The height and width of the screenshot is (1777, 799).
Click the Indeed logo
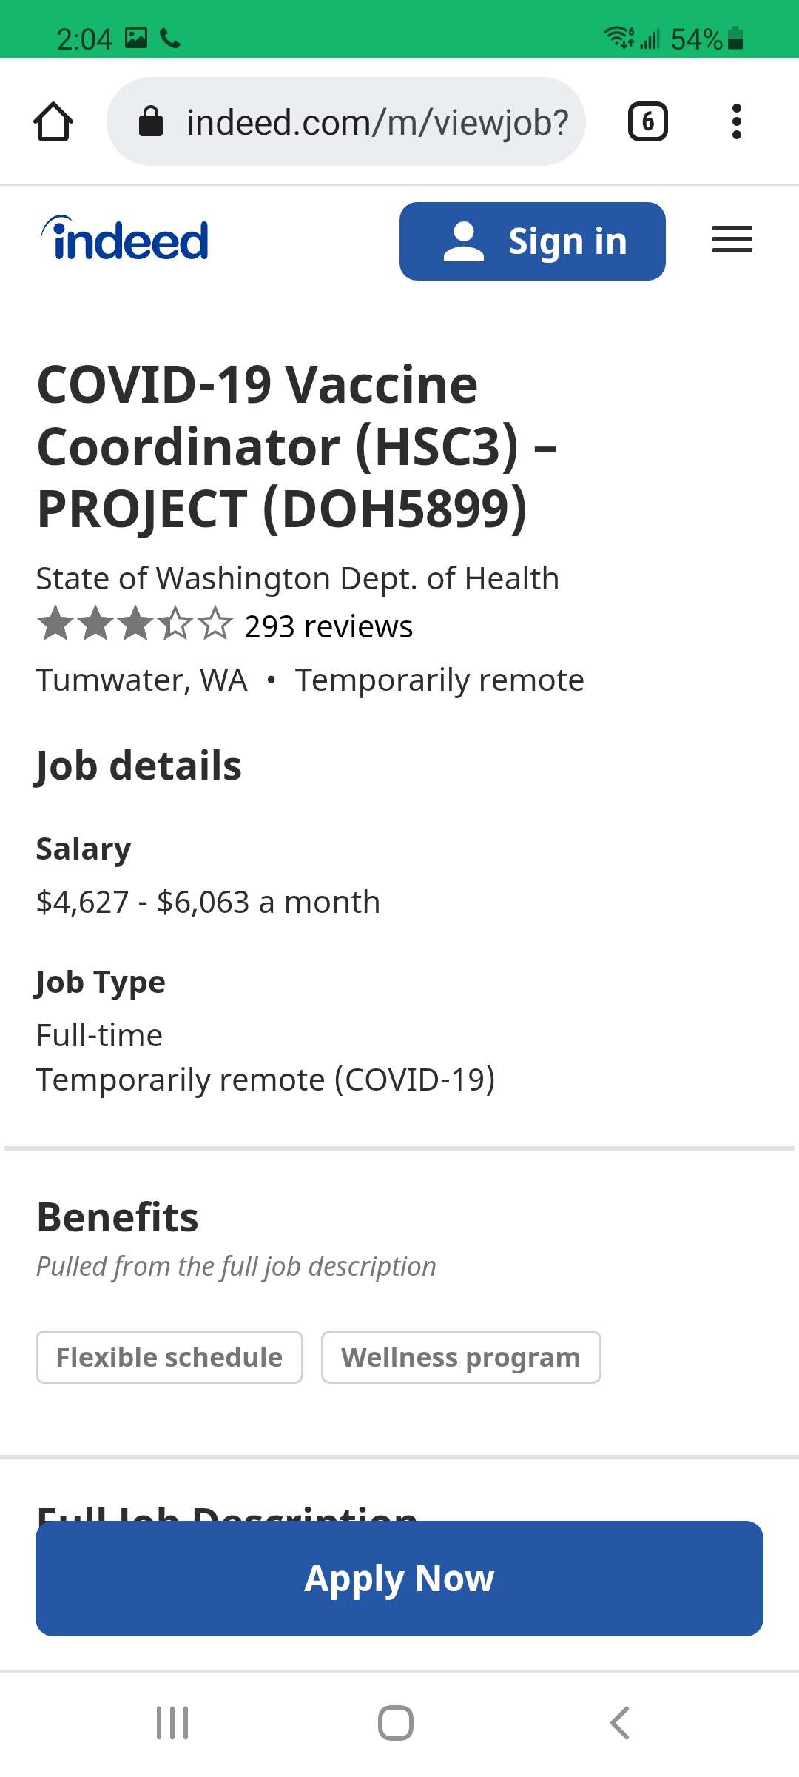[x=125, y=240]
